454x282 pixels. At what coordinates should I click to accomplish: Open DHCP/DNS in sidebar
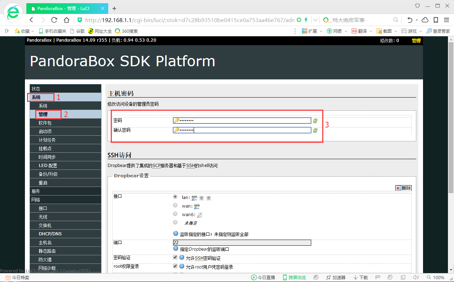click(x=66, y=234)
